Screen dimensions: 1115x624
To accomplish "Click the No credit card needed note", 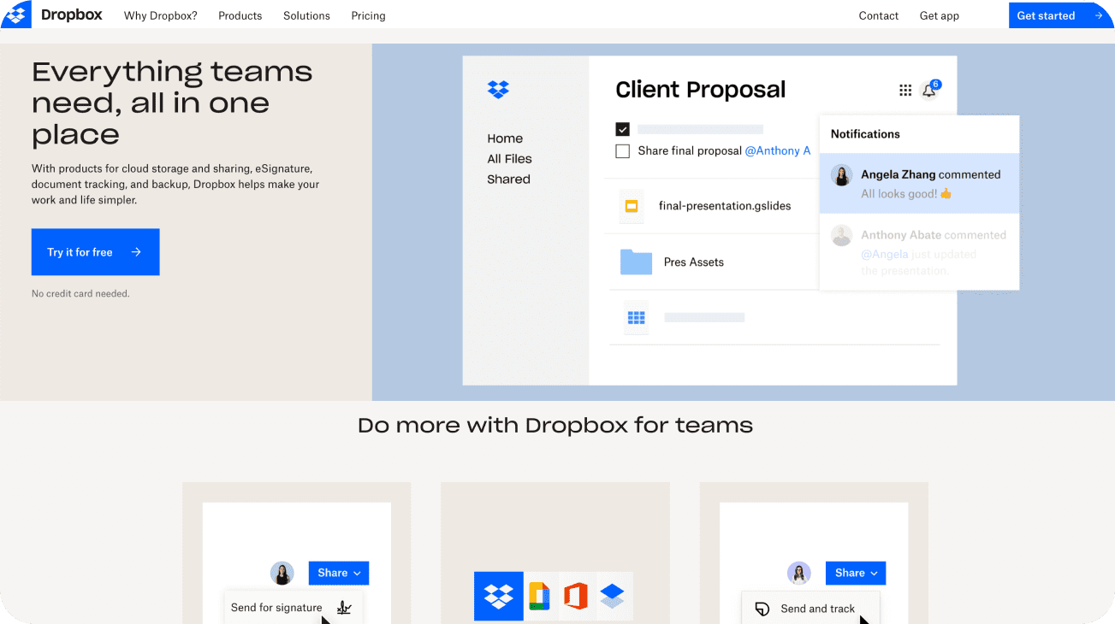I will [x=80, y=293].
